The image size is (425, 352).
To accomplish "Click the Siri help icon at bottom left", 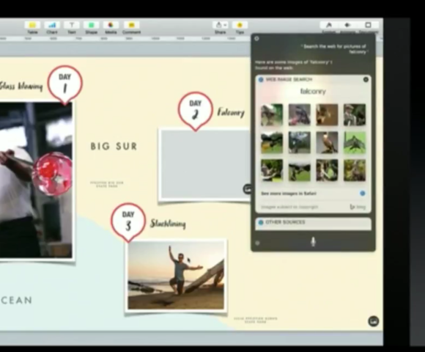I will point(257,243).
